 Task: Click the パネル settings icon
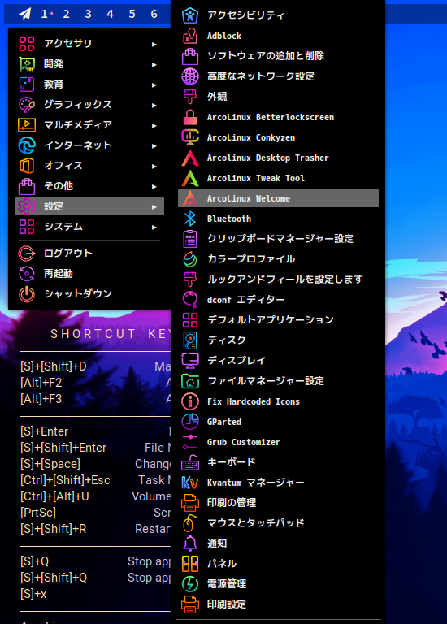click(x=190, y=564)
